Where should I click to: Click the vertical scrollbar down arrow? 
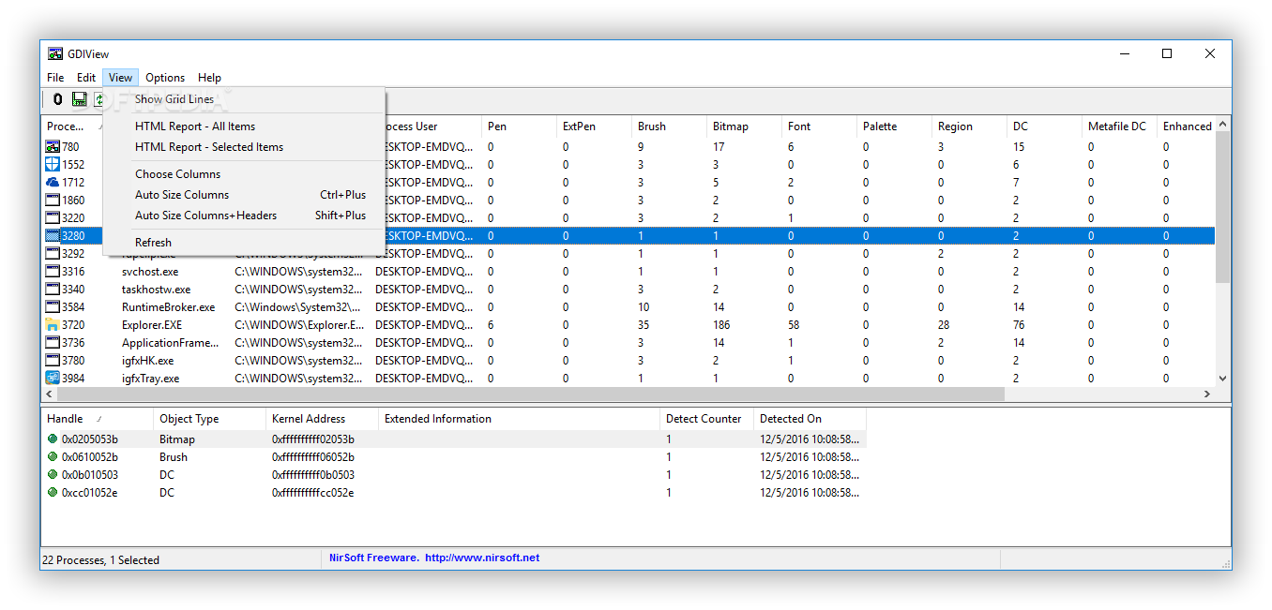pos(1222,379)
